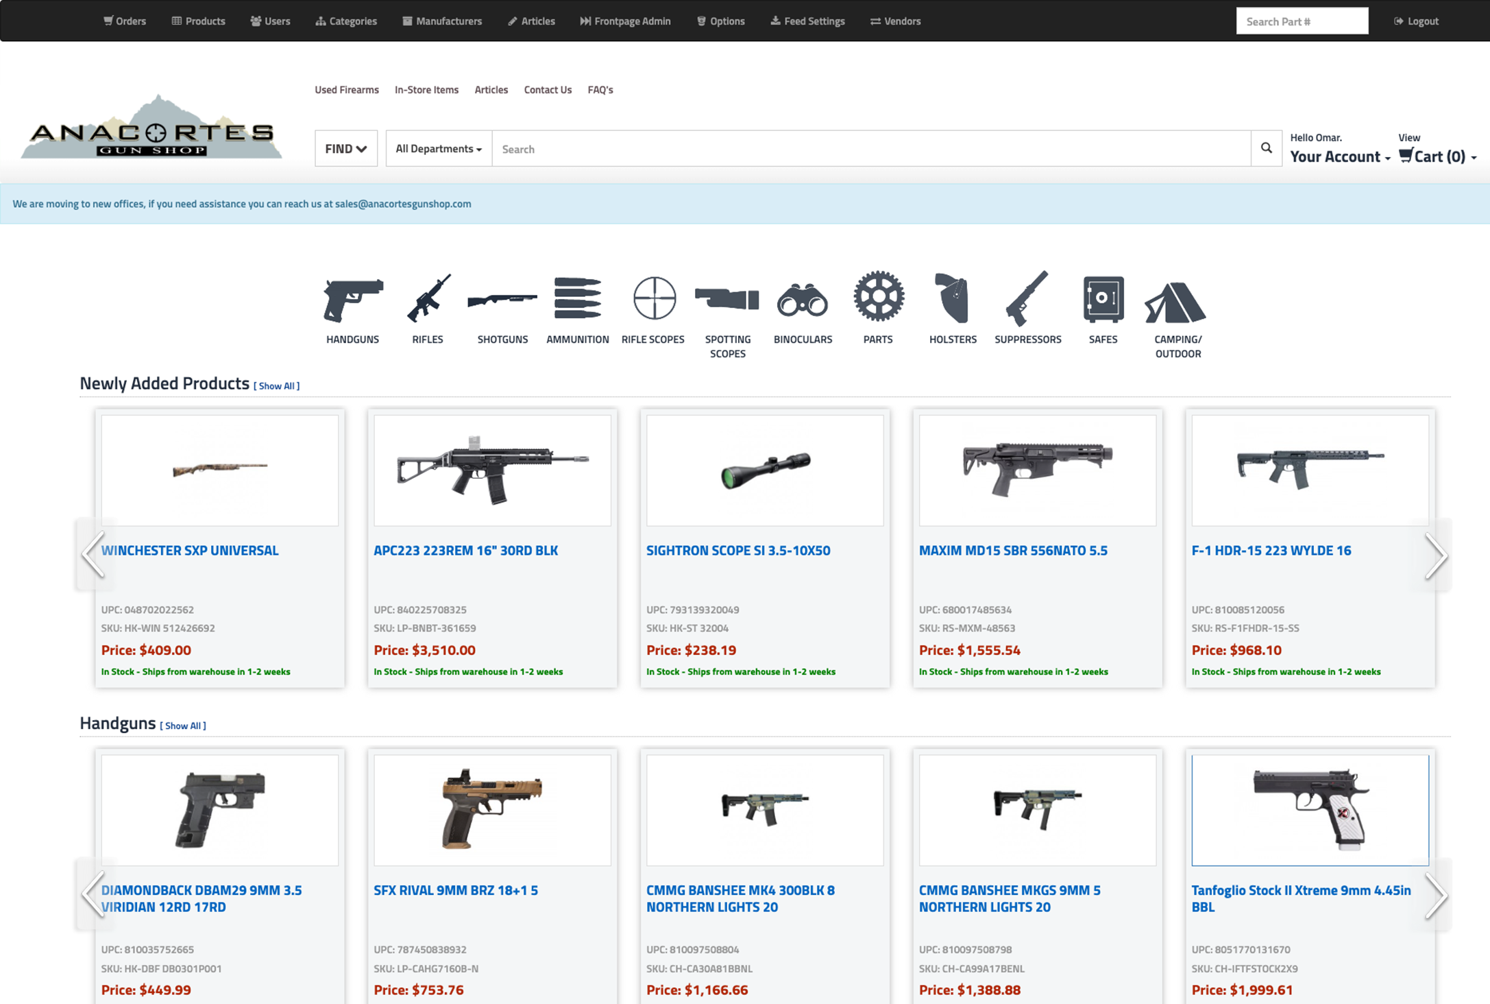This screenshot has width=1490, height=1004.
Task: Show All Newly Added Products
Action: (x=277, y=386)
